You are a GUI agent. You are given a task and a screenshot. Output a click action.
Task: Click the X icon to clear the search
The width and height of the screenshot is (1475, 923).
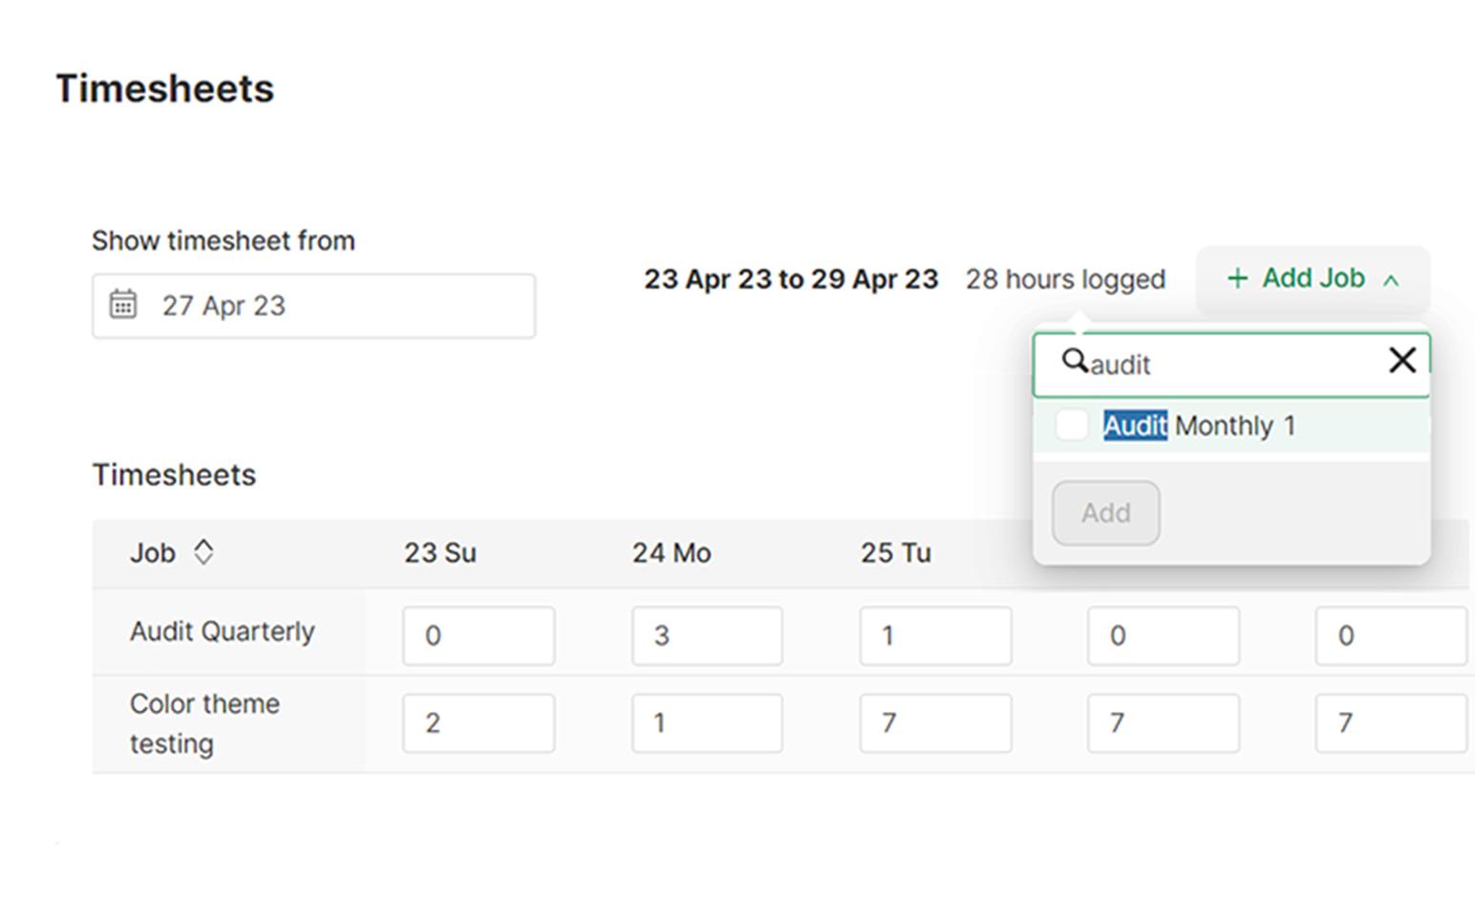[1401, 360]
